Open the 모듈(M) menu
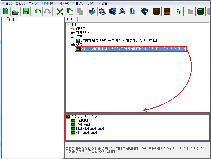Screen dimensions: 211x159 point(78,3)
